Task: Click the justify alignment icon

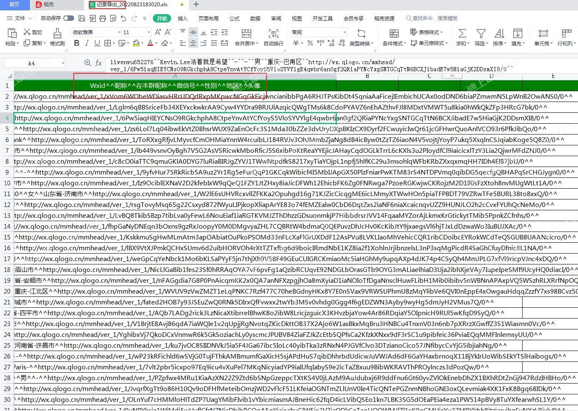Action: [x=214, y=43]
